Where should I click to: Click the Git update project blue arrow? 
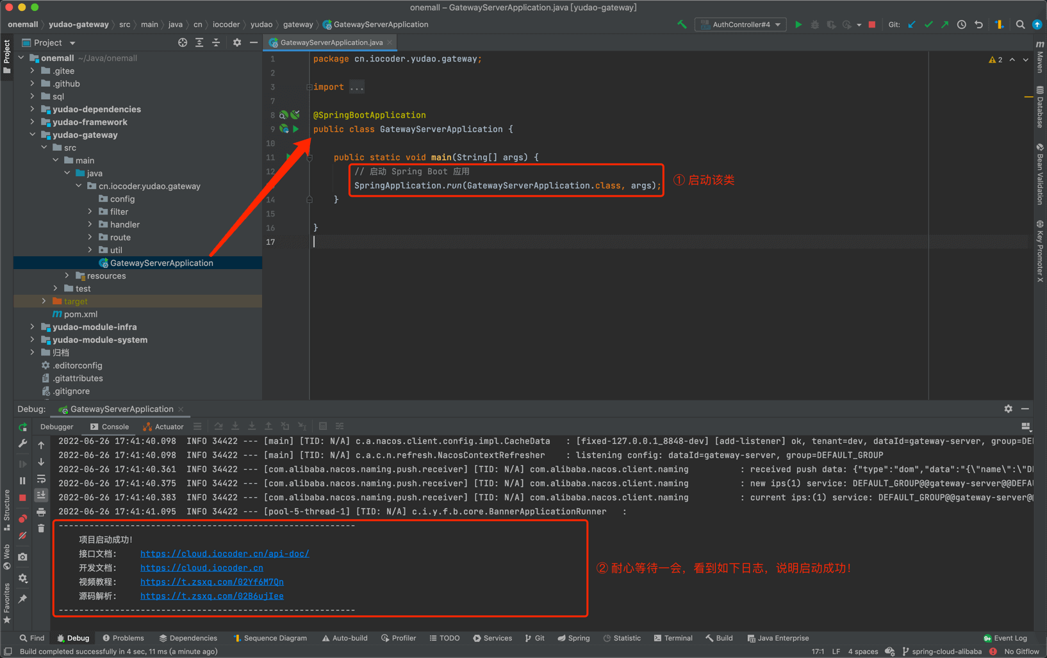pyautogui.click(x=912, y=24)
